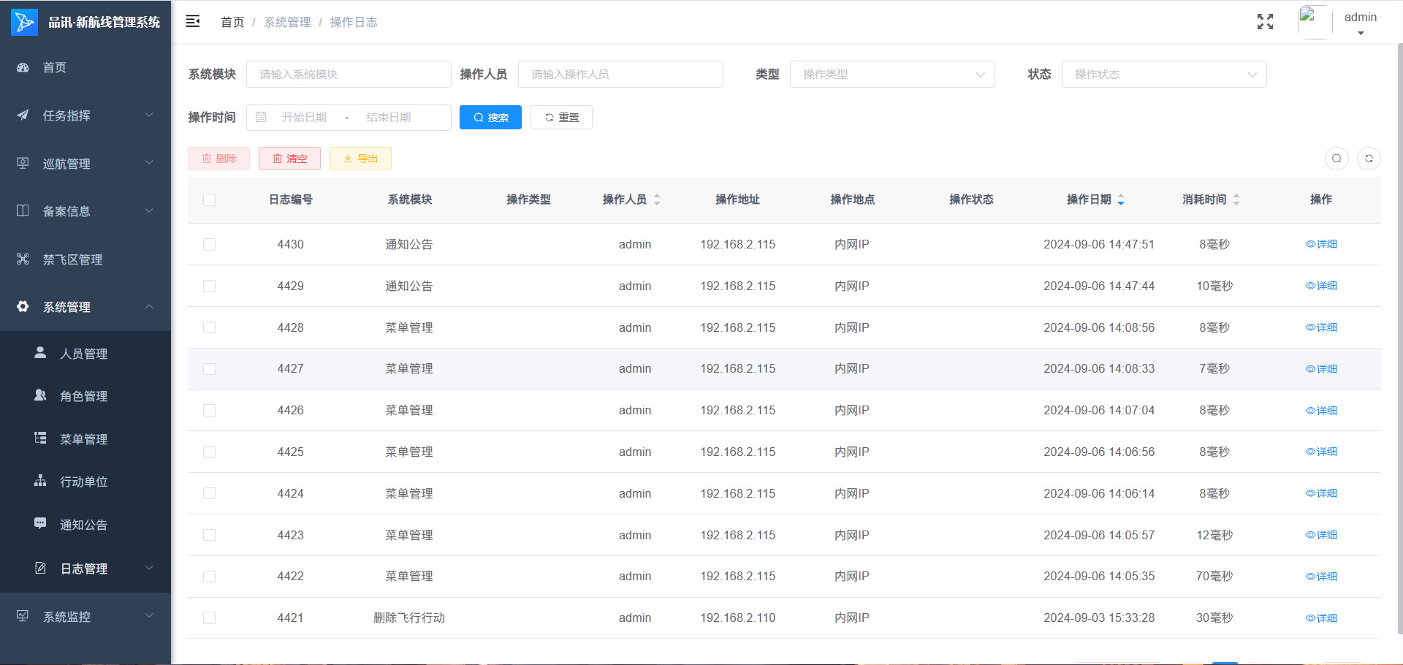The image size is (1403, 665).
Task: Expand 巡航管理 submenu chevron
Action: (149, 162)
